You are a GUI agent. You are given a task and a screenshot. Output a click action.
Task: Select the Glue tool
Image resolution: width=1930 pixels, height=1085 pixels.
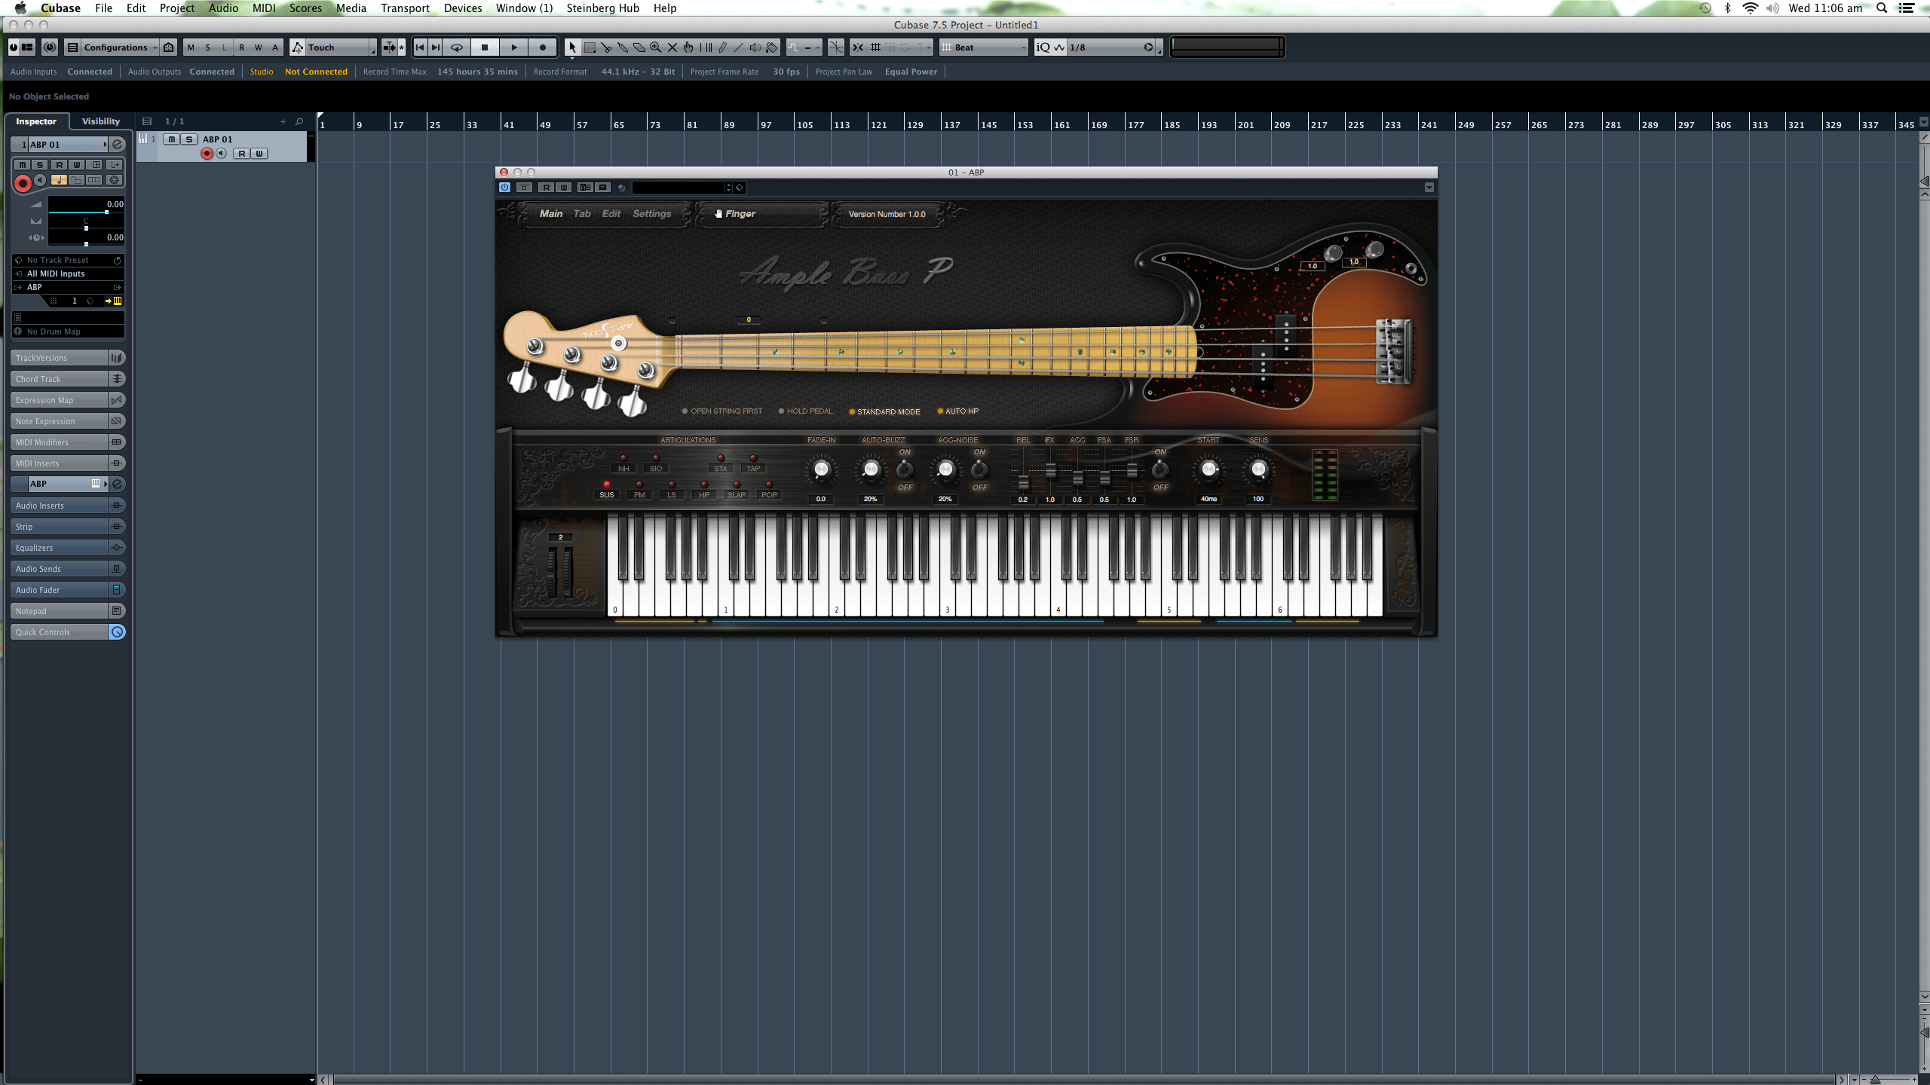click(x=623, y=47)
